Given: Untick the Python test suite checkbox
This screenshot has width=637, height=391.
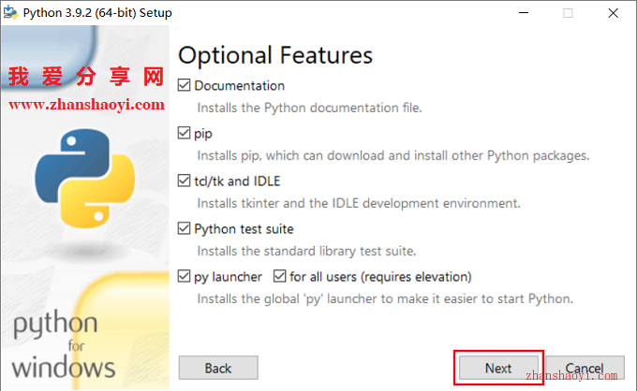Looking at the screenshot, I should [x=184, y=228].
